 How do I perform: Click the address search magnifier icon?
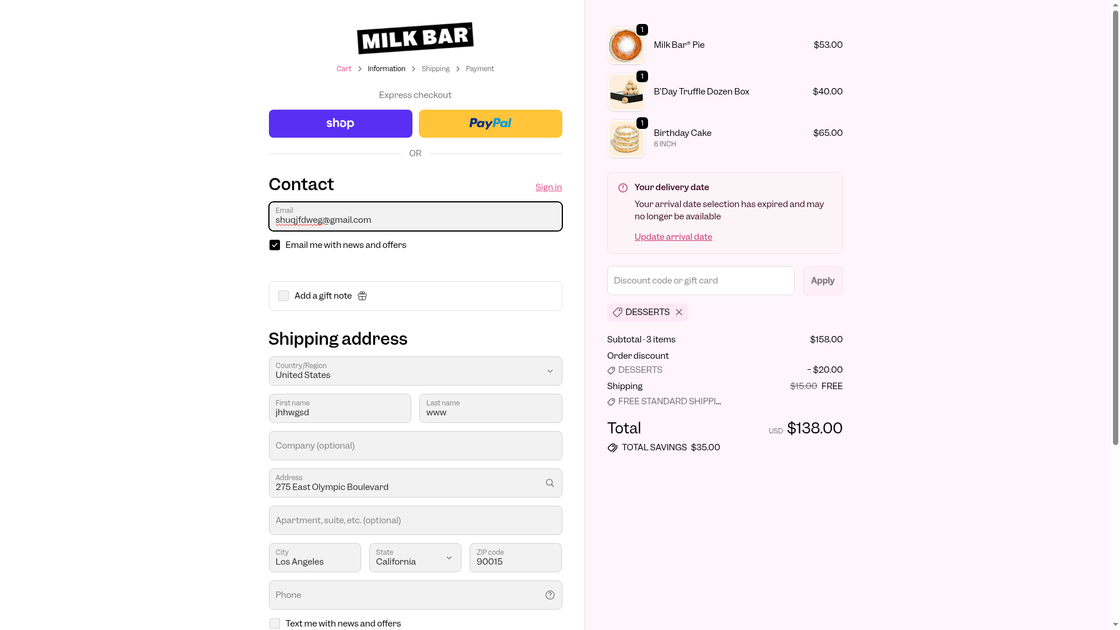pos(549,483)
